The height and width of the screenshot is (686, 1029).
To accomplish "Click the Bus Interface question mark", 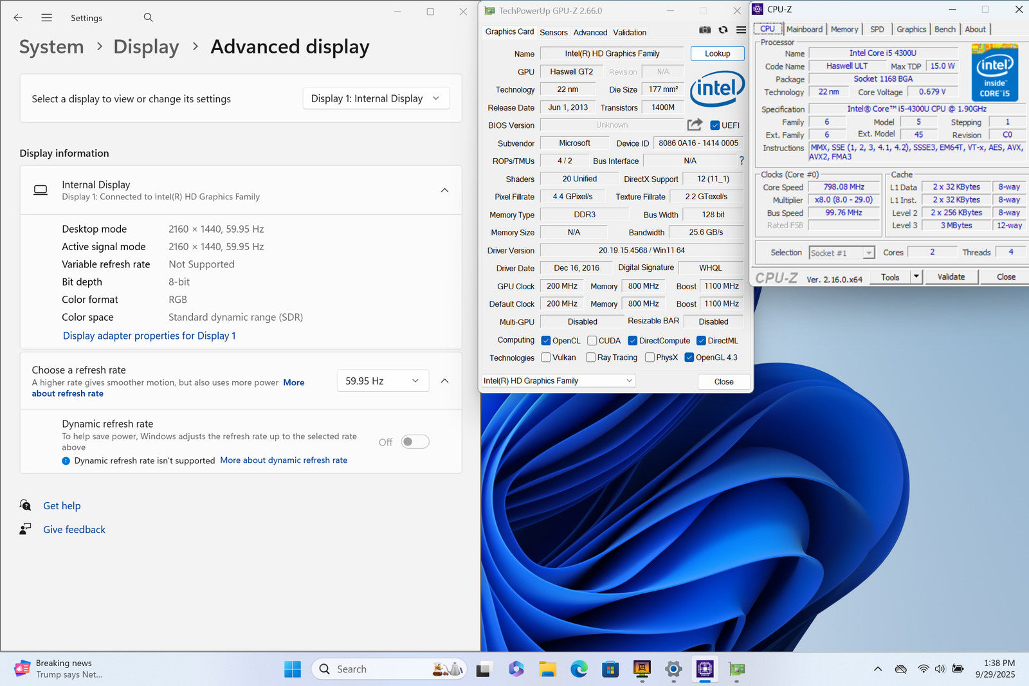I will tap(742, 161).
